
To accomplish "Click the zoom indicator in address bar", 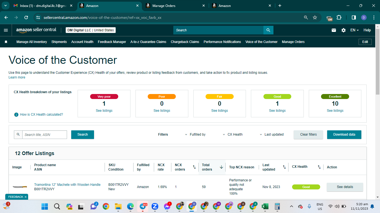I will point(306,17).
